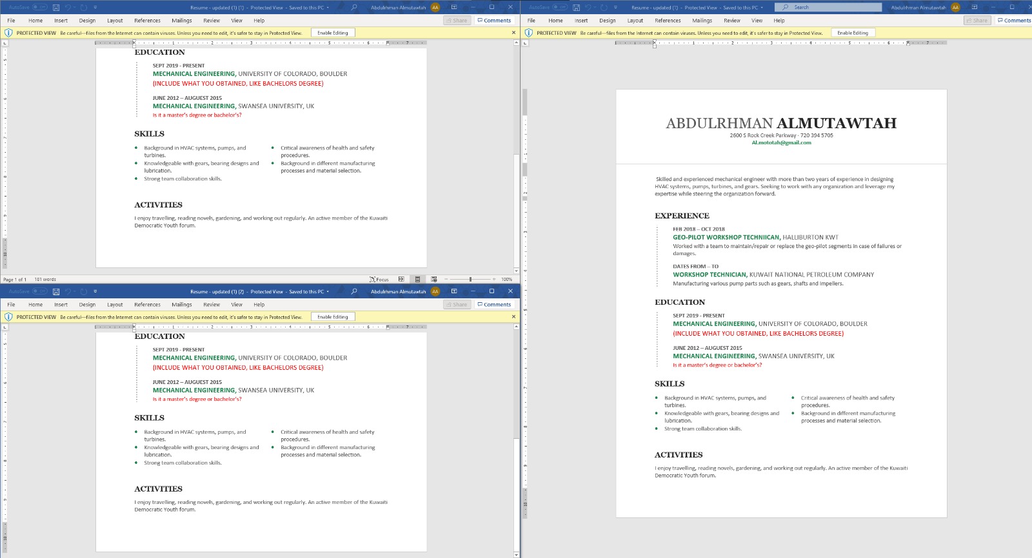The image size is (1032, 558).
Task: Expand Customize Quick Access Toolbar in the top-left window
Action: click(x=95, y=7)
